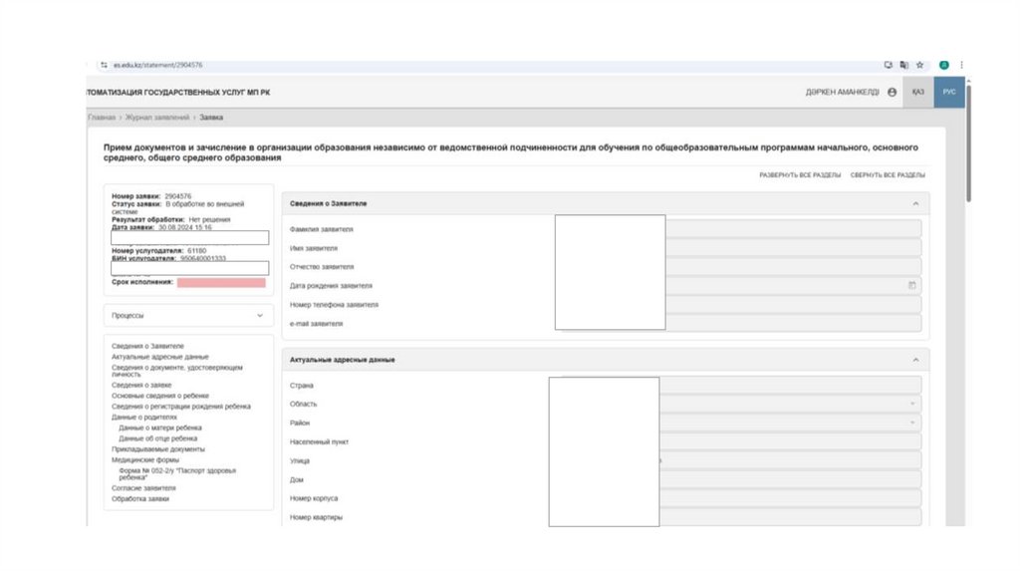Open the translate page icon
The image size is (1020, 572).
(x=904, y=65)
